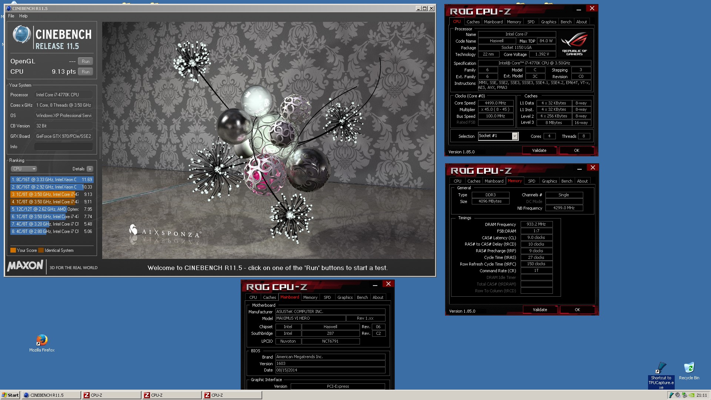
Task: Switch to Graphics tab in top CPU-Z window
Action: pos(548,22)
